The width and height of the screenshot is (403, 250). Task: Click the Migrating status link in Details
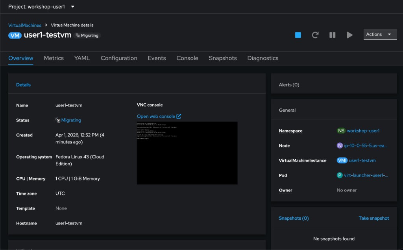pos(71,120)
